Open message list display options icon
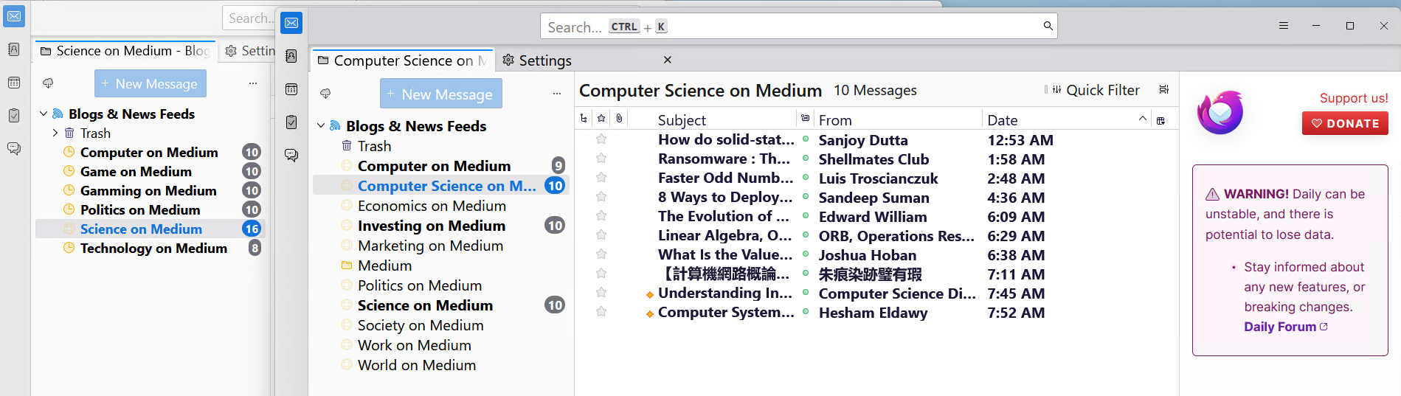1401x396 pixels. pyautogui.click(x=1164, y=90)
